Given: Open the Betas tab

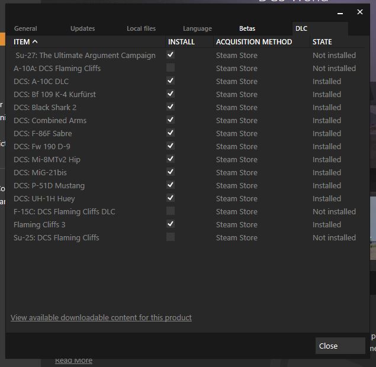Looking at the screenshot, I should [247, 28].
